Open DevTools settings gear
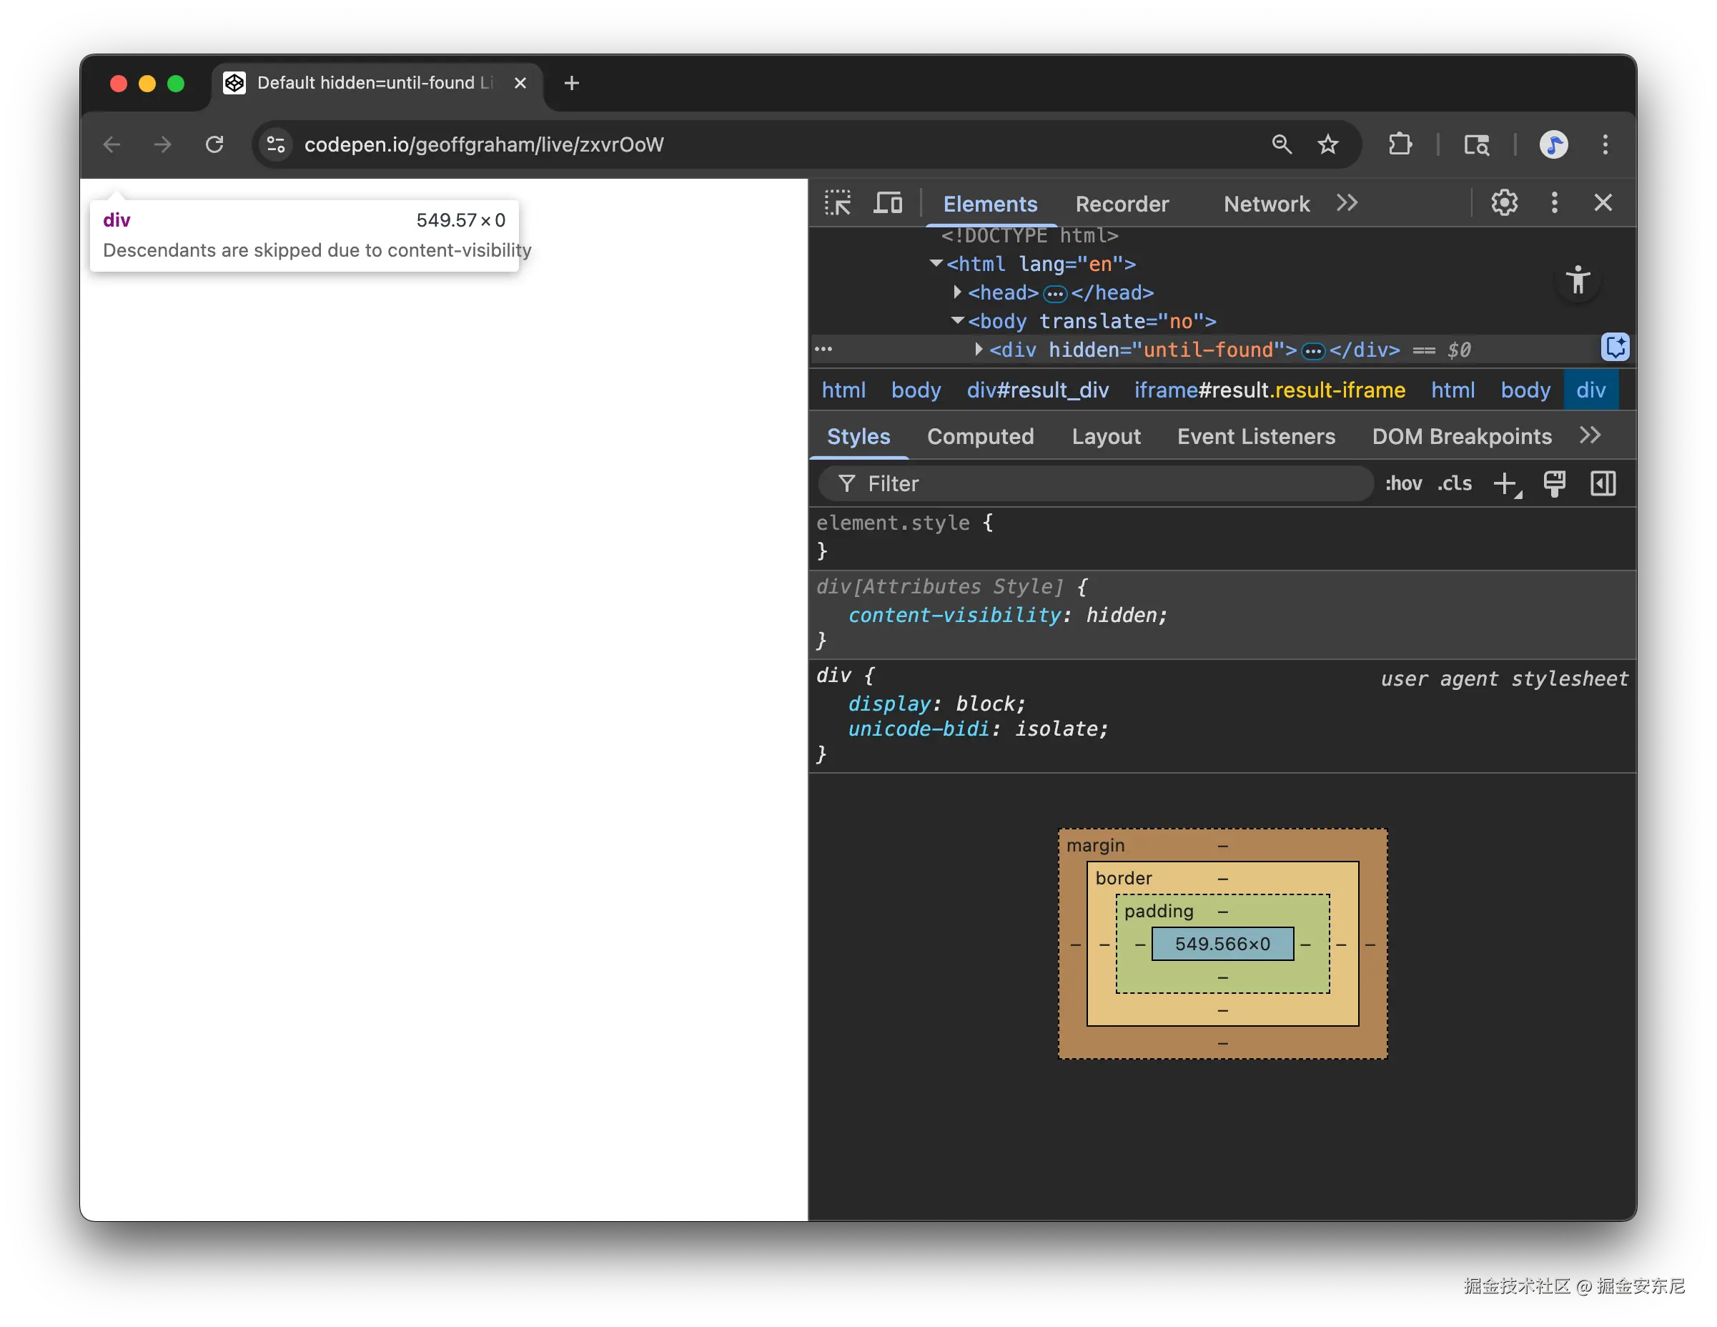 tap(1504, 203)
